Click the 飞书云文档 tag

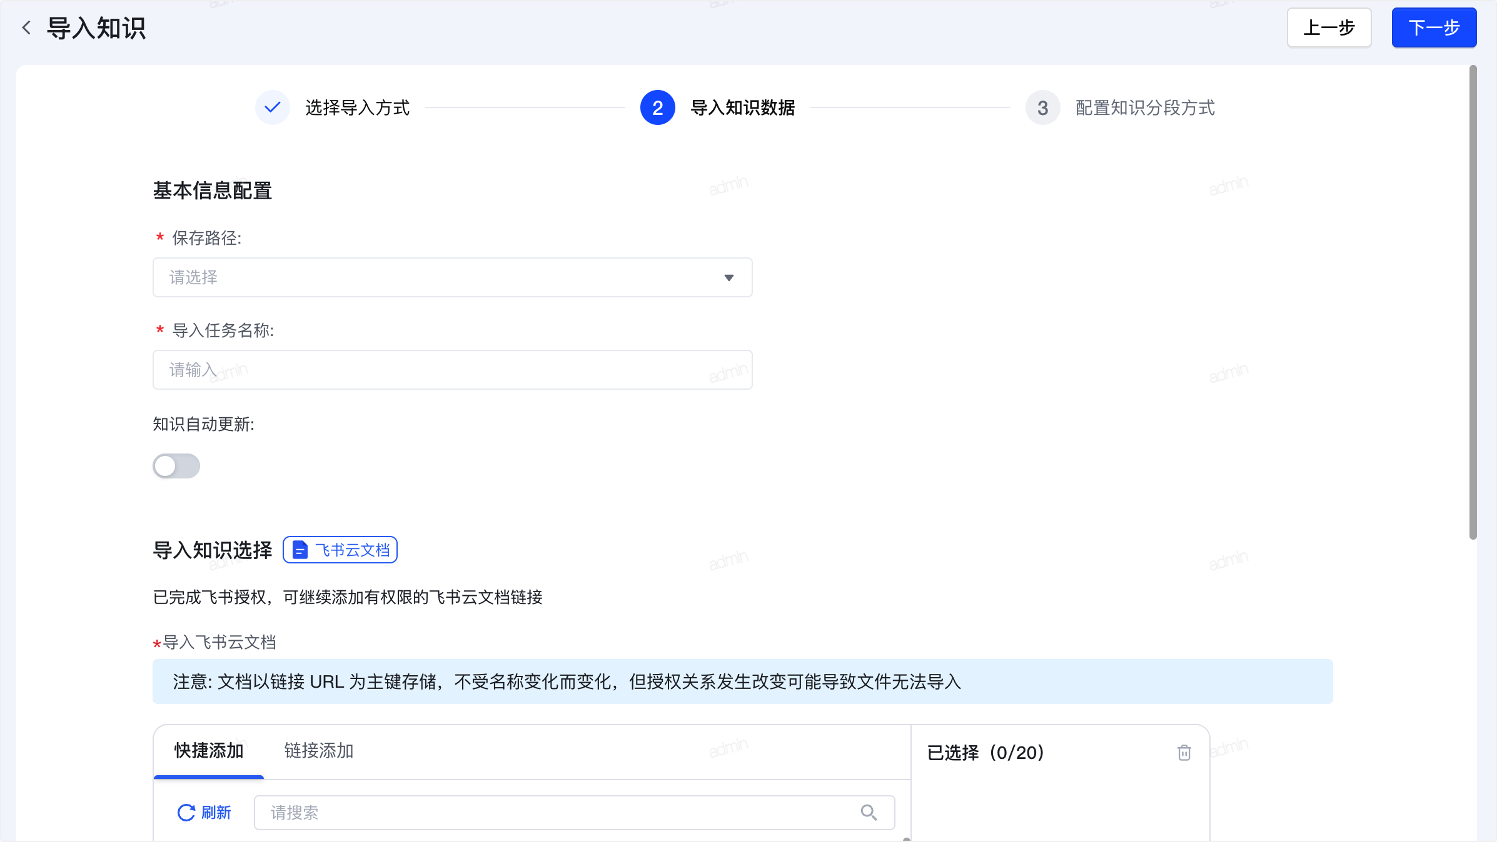[x=340, y=550]
